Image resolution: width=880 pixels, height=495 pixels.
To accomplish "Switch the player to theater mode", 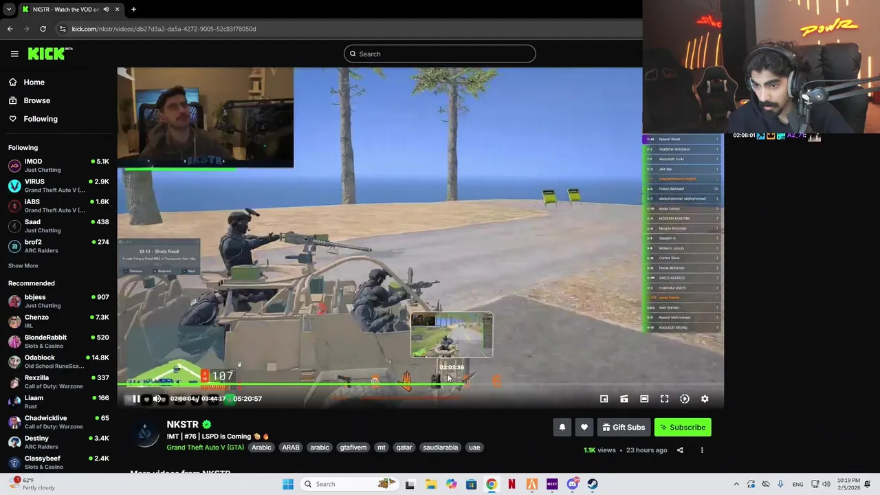I will coord(644,399).
